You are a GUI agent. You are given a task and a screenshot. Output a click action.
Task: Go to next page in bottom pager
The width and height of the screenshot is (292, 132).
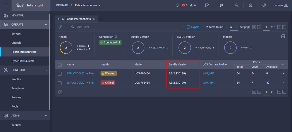(x=279, y=92)
